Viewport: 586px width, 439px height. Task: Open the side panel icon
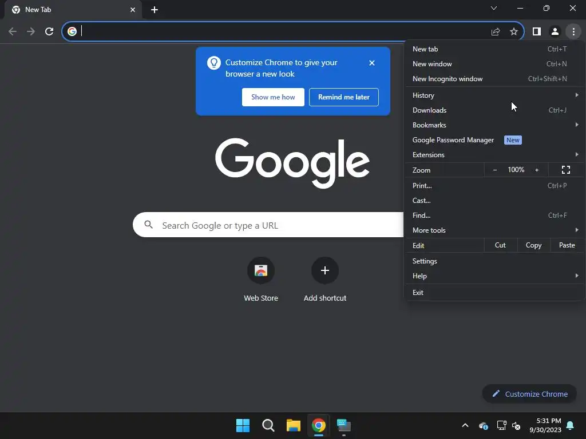(537, 31)
